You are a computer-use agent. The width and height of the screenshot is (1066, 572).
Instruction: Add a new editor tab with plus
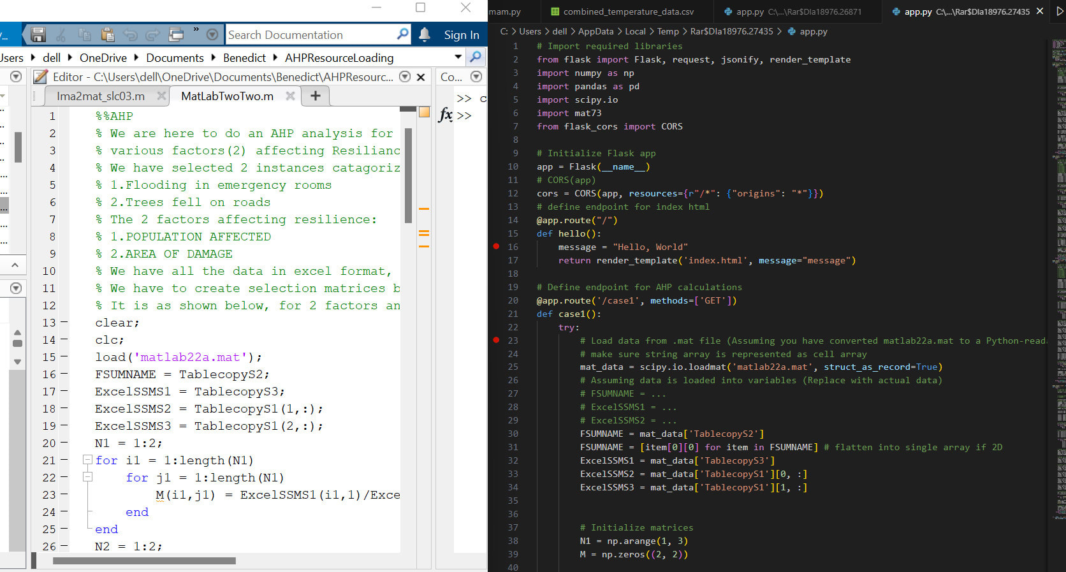tap(315, 96)
